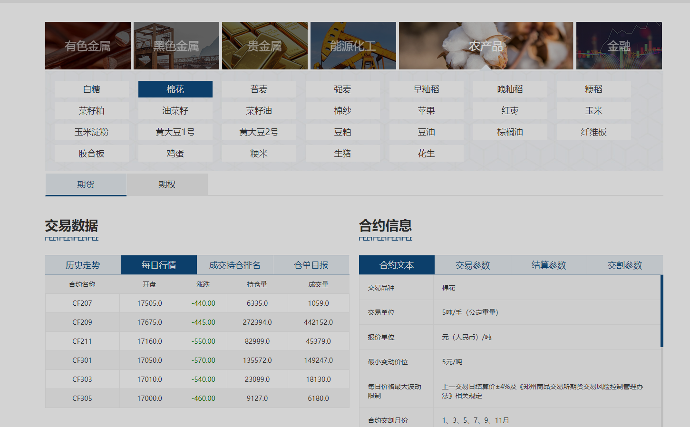The width and height of the screenshot is (690, 427).
Task: Choose the 能源化工 oil pump tile
Action: pos(353,46)
